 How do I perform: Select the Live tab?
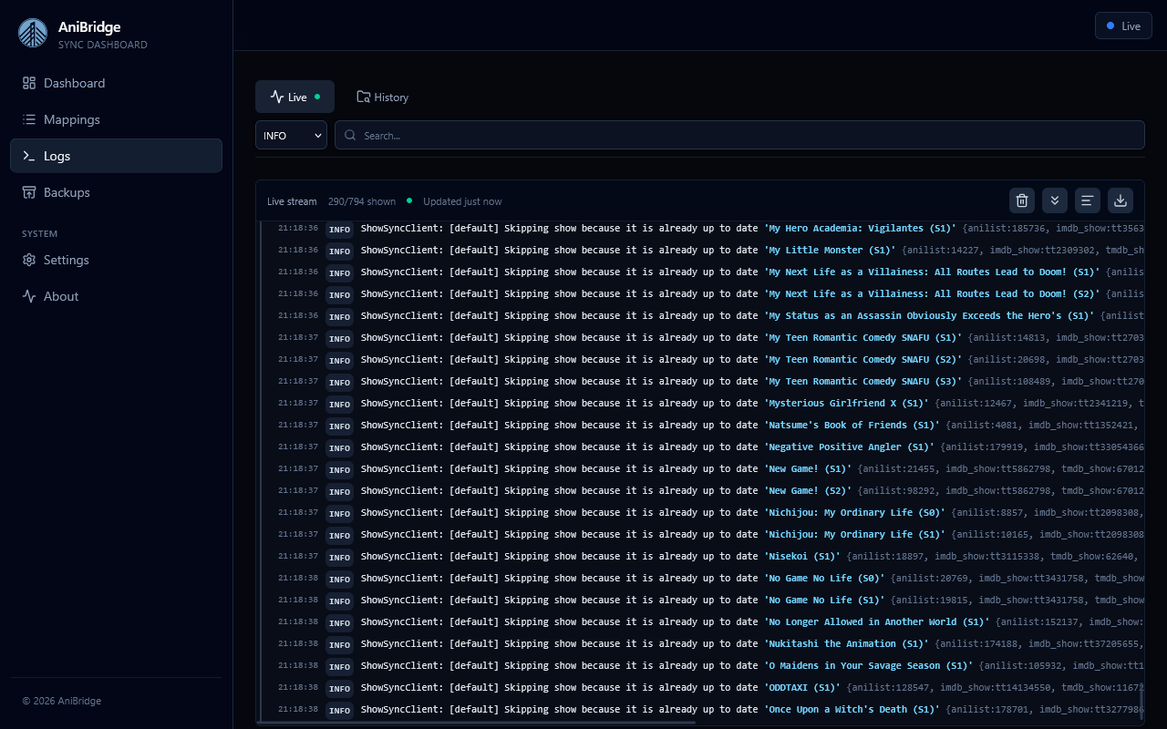point(294,97)
